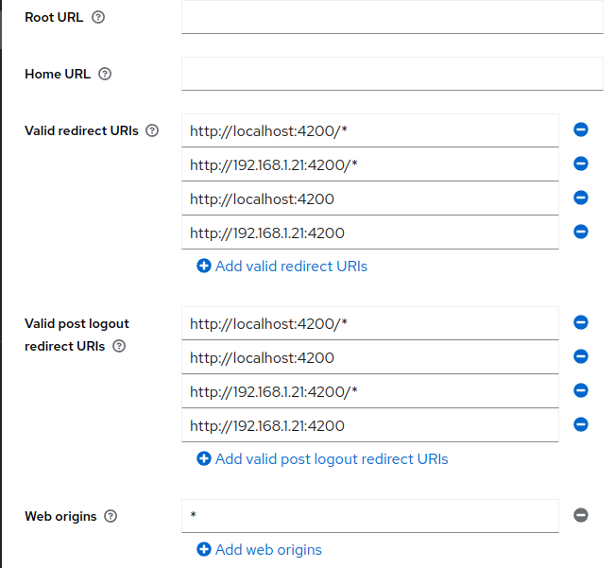Show help for Valid post logout redirect URIs
614x568 pixels.
pos(119,346)
